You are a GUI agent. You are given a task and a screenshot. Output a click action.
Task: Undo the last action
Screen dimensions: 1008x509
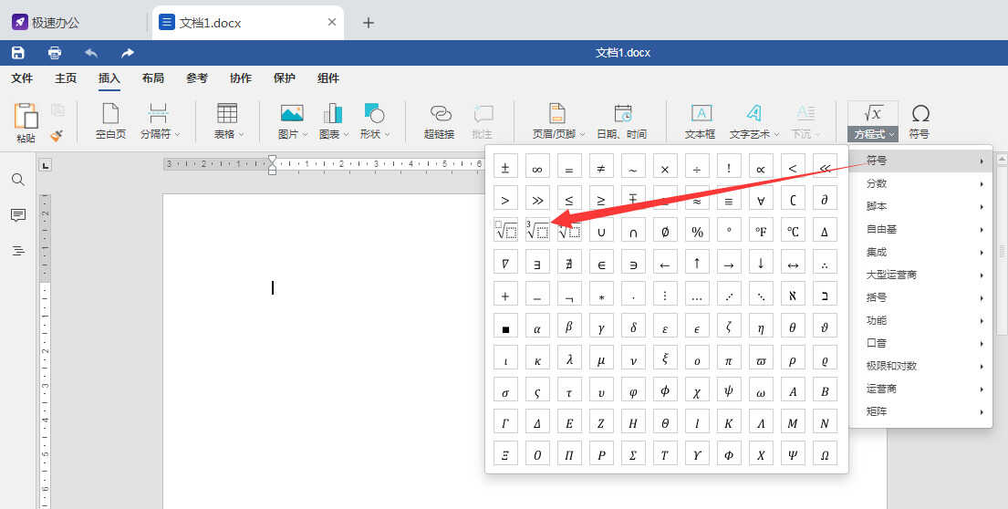point(91,53)
